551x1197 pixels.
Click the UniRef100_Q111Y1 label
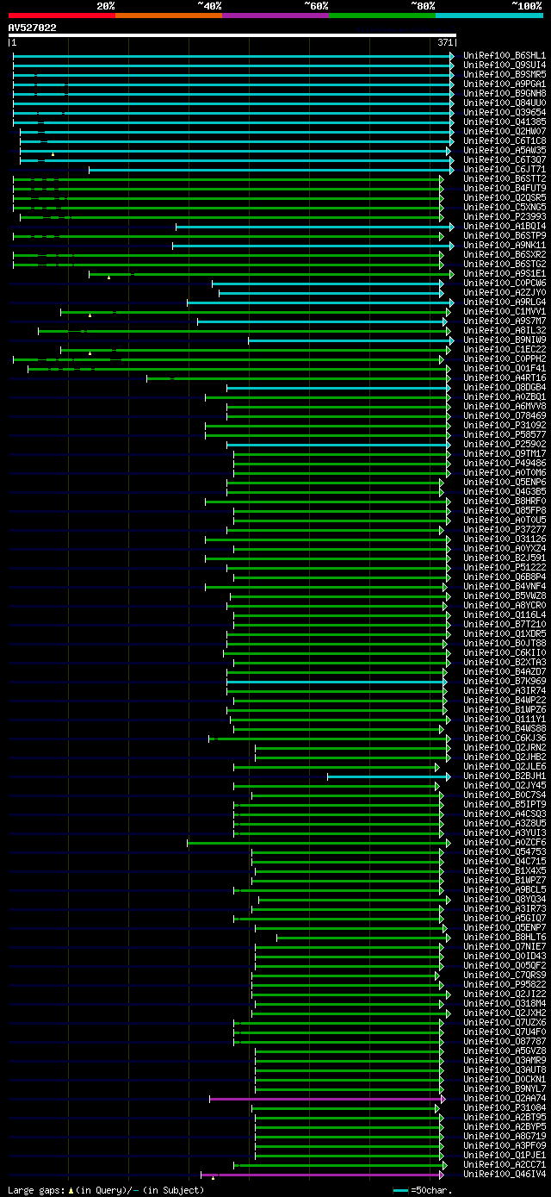505,719
